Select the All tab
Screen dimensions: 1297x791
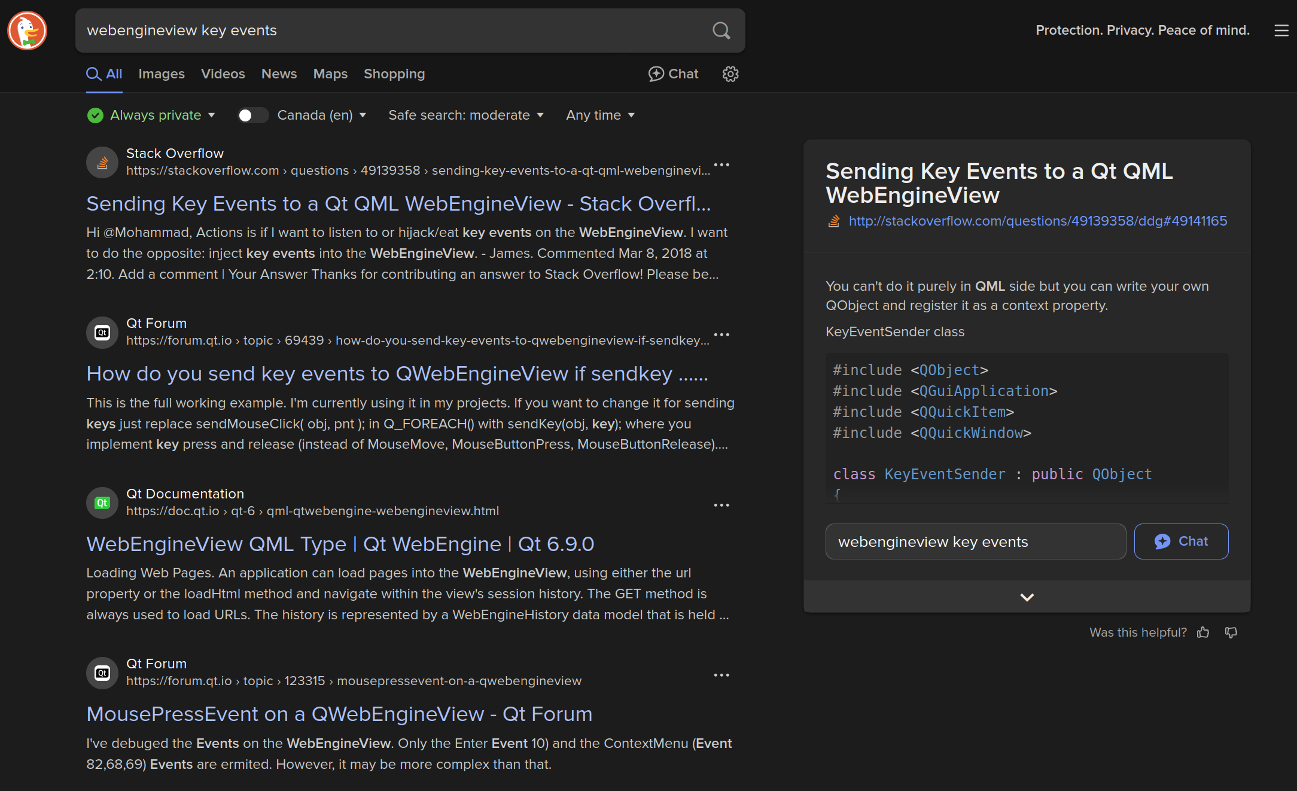(x=105, y=74)
